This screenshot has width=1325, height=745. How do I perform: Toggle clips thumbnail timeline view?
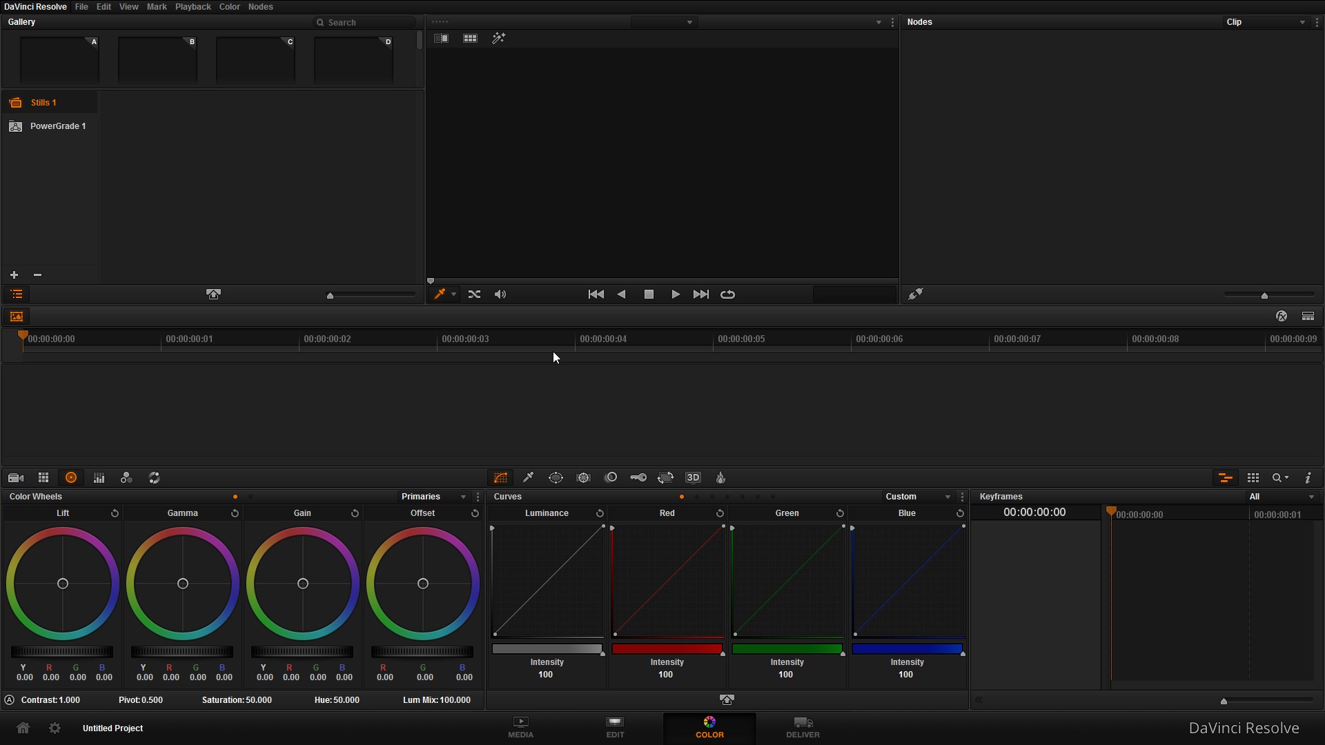pyautogui.click(x=16, y=316)
